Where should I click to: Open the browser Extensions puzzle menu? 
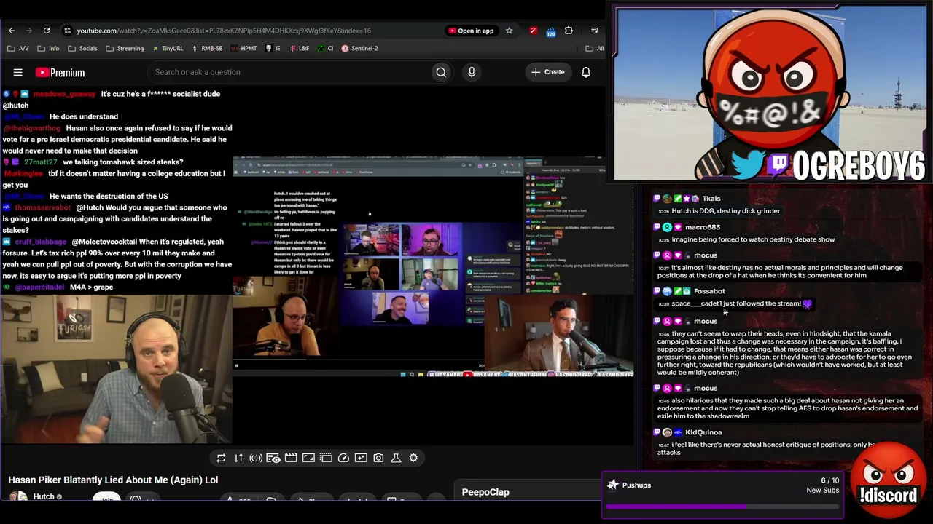tap(569, 31)
